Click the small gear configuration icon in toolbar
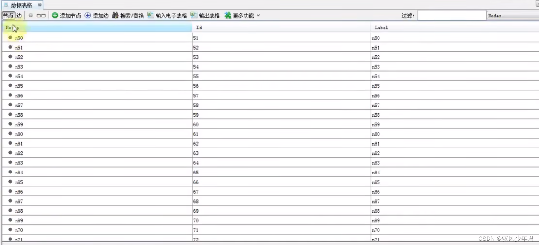 31,15
